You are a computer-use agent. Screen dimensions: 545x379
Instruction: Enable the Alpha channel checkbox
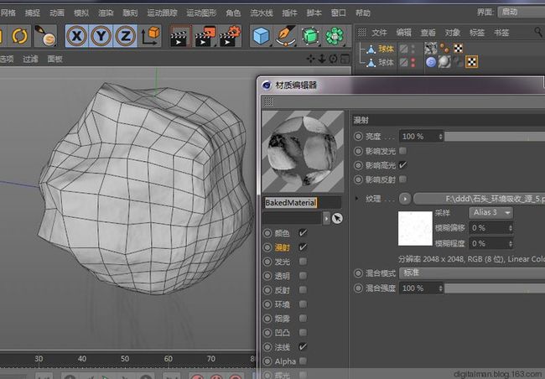(x=303, y=361)
